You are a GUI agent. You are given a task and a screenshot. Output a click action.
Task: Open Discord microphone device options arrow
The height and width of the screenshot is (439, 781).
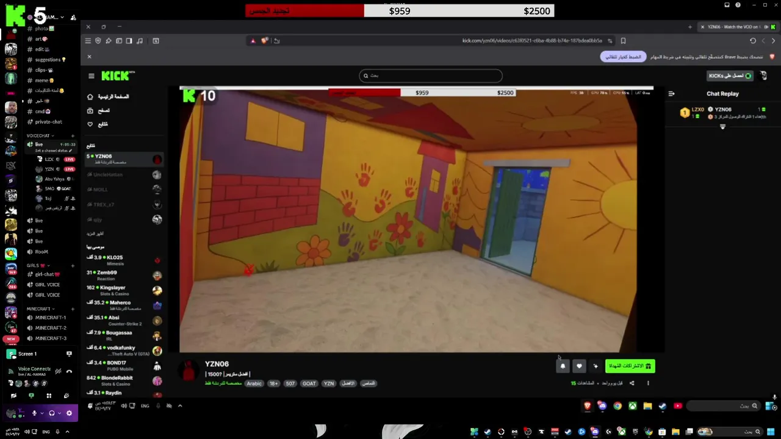(x=41, y=413)
